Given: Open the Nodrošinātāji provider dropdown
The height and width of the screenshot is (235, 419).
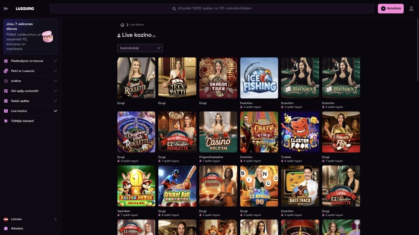Looking at the screenshot, I should 140,48.
